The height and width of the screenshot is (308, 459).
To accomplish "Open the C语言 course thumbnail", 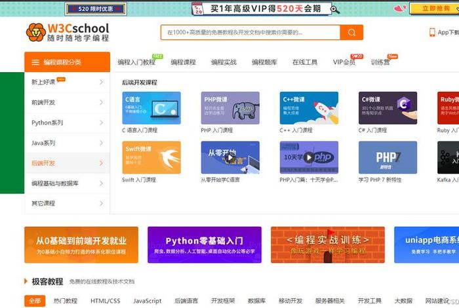I will point(151,108).
